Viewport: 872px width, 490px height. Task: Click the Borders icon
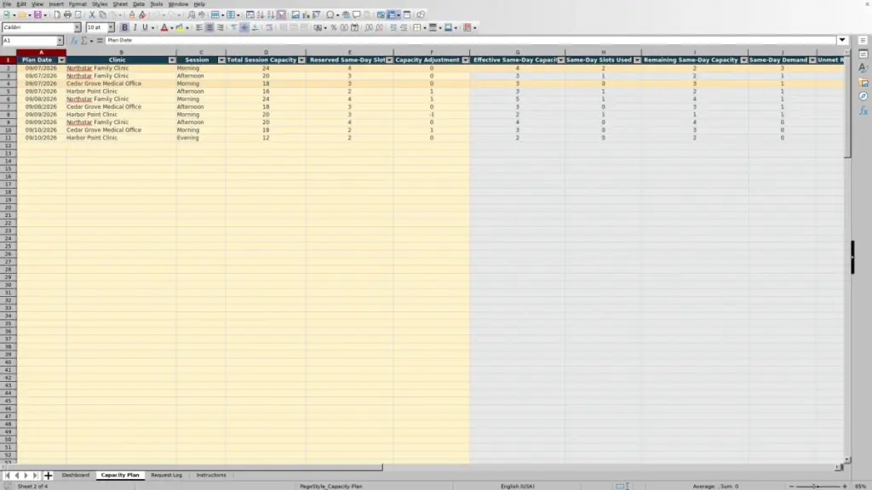click(417, 27)
